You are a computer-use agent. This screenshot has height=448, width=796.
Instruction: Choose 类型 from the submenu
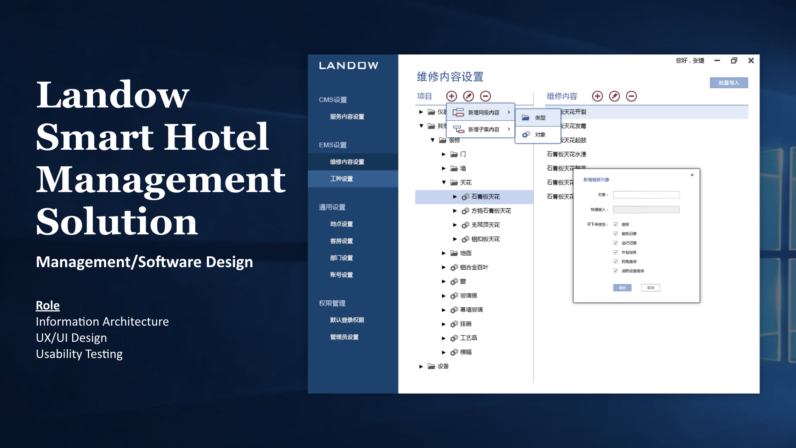[x=538, y=118]
